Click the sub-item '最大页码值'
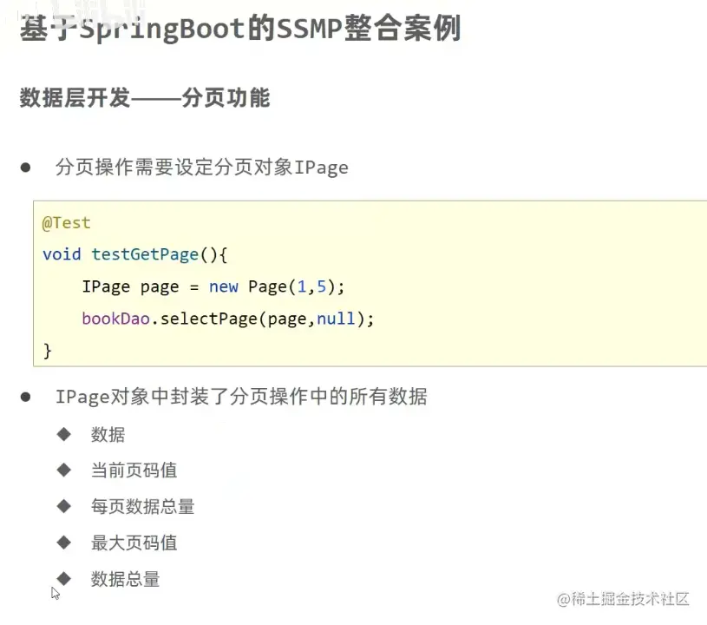The width and height of the screenshot is (707, 625). [x=134, y=543]
